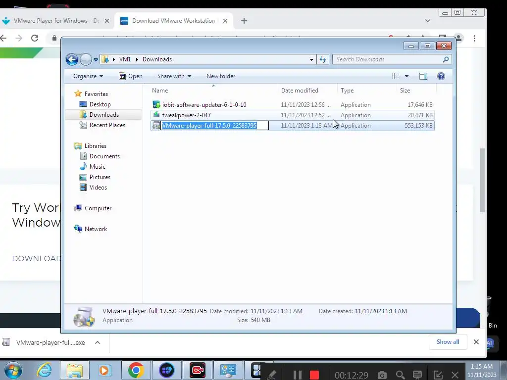507x380 pixels.
Task: Click Chrome's forward arrow
Action: 19,38
